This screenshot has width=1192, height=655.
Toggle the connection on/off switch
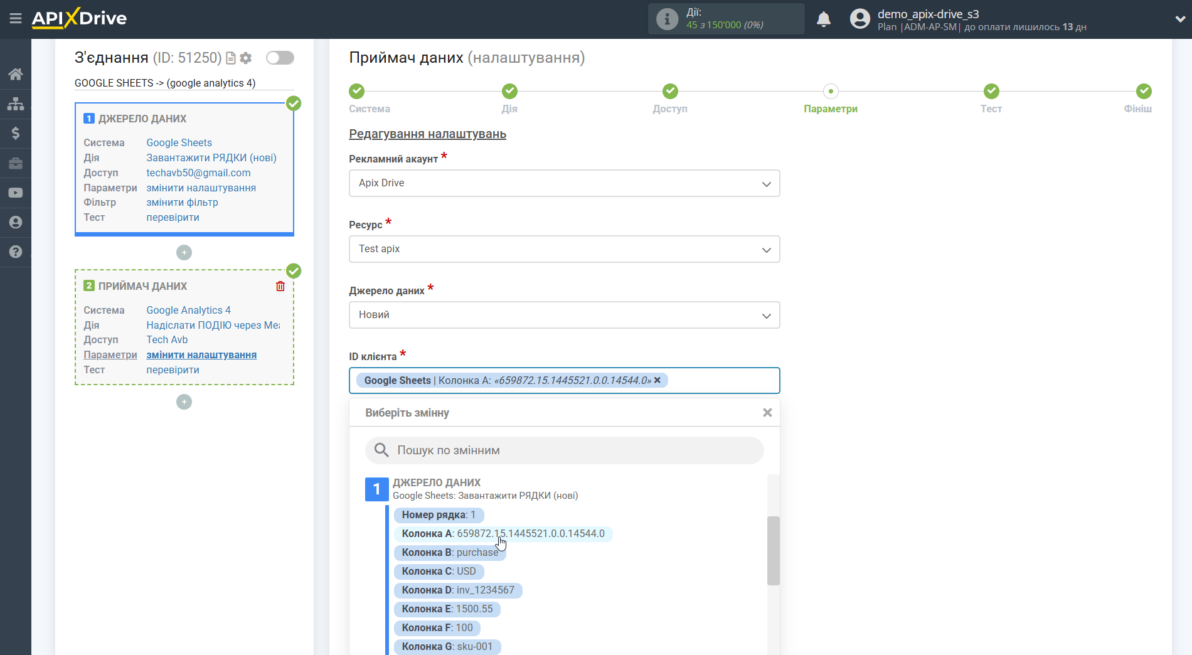(280, 58)
